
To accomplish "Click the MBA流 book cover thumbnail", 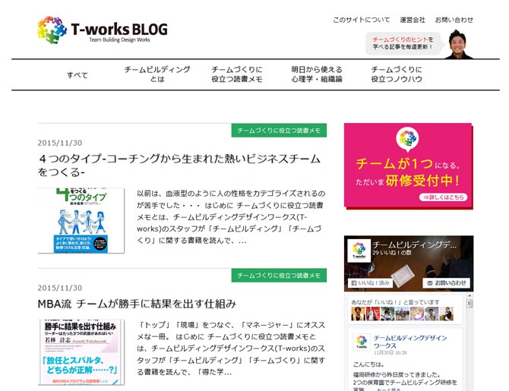I will click(81, 352).
